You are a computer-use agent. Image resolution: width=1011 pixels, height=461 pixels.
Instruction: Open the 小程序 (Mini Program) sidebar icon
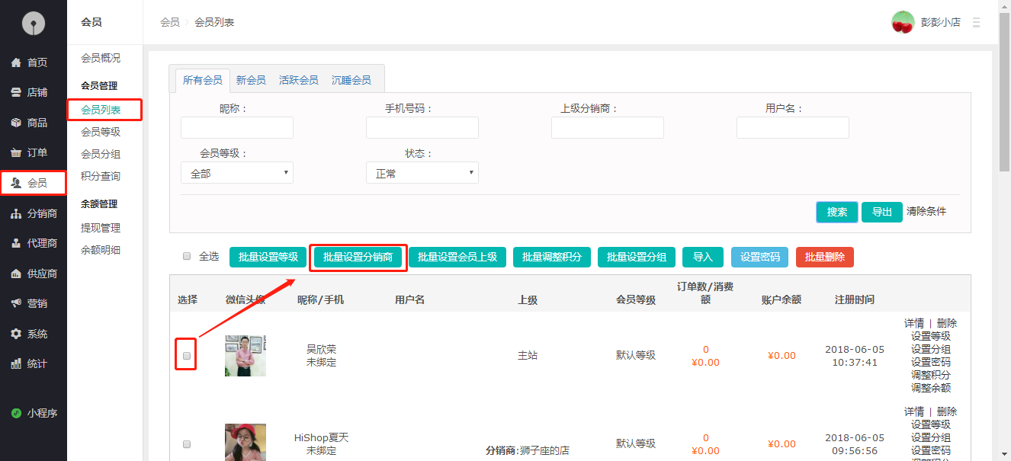click(34, 412)
